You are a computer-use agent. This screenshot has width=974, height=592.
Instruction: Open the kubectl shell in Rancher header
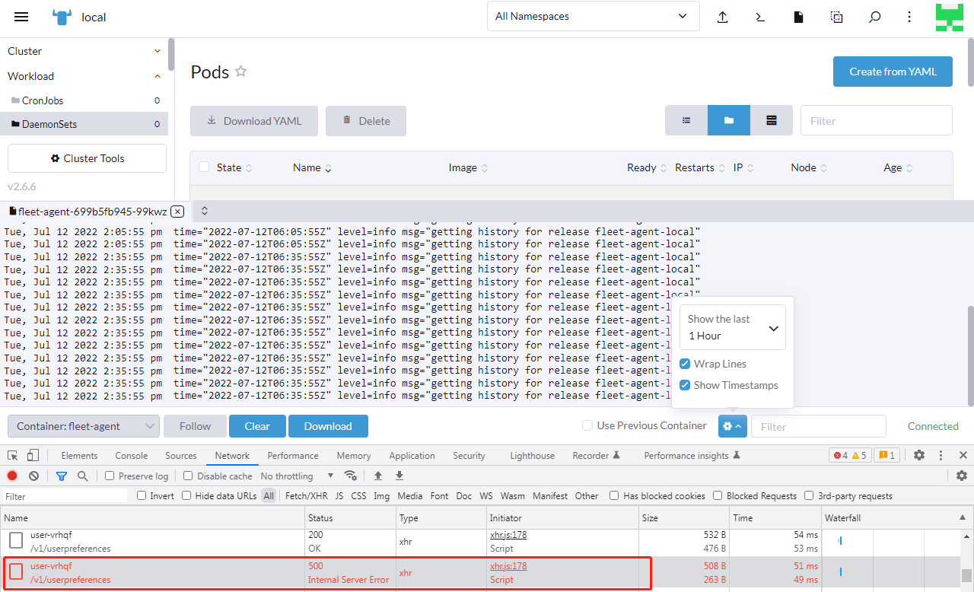click(x=760, y=16)
